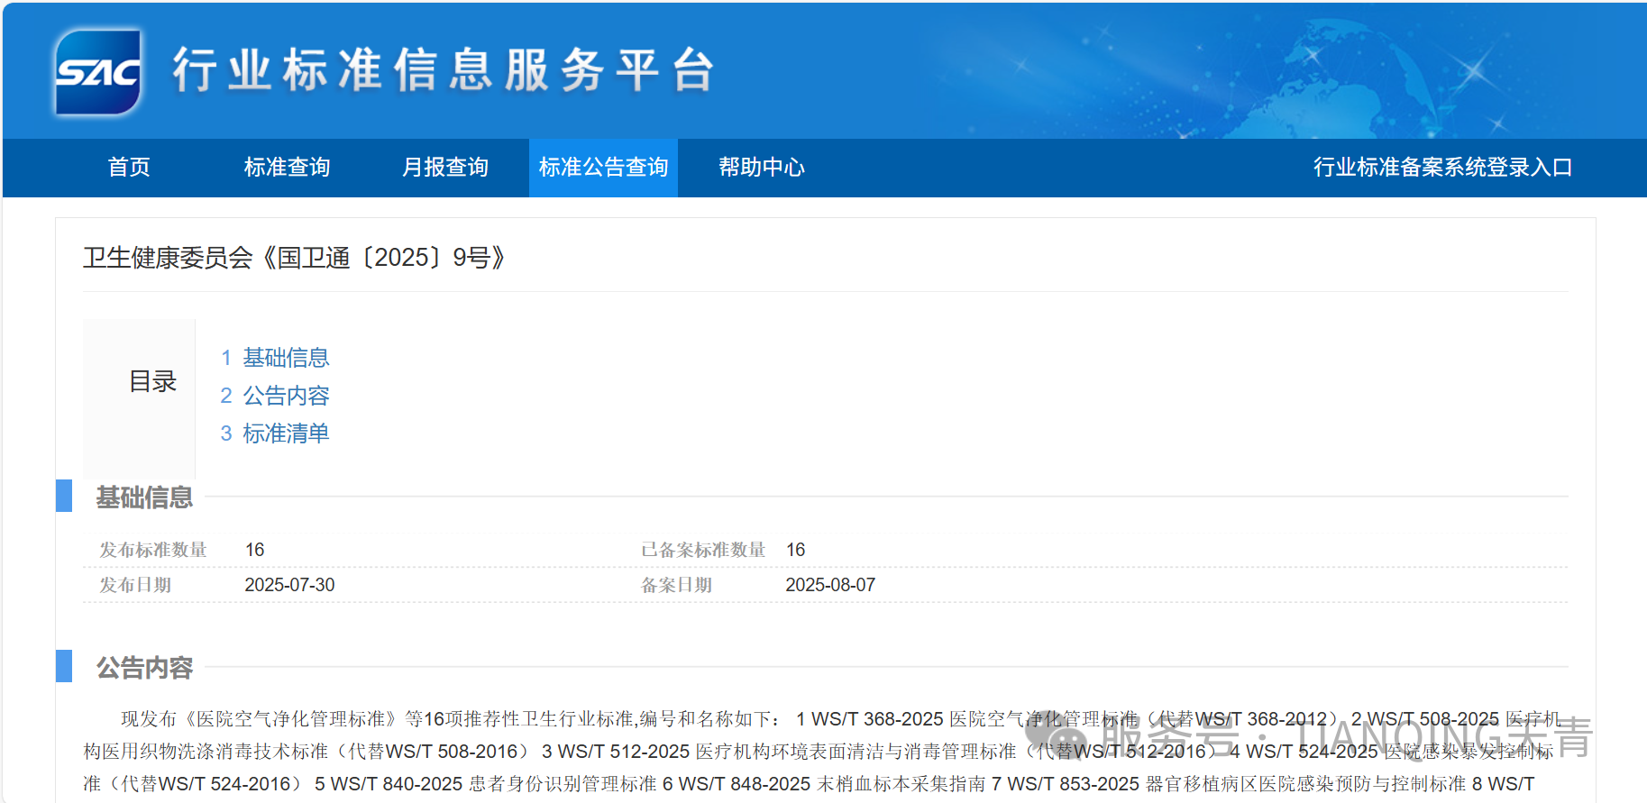Click the 国卫通〔2025〕9号 announcement title
This screenshot has height=803, width=1647.
[294, 258]
